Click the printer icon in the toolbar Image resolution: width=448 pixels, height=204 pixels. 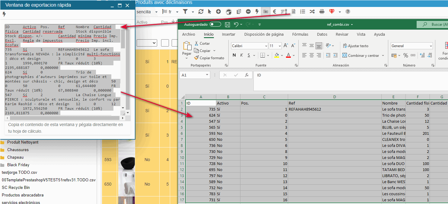point(322,12)
